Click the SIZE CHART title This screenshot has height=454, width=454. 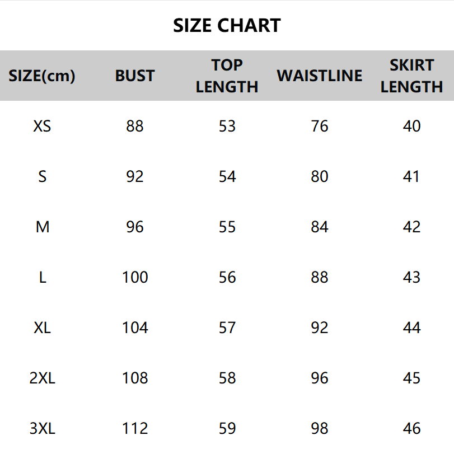(x=227, y=26)
